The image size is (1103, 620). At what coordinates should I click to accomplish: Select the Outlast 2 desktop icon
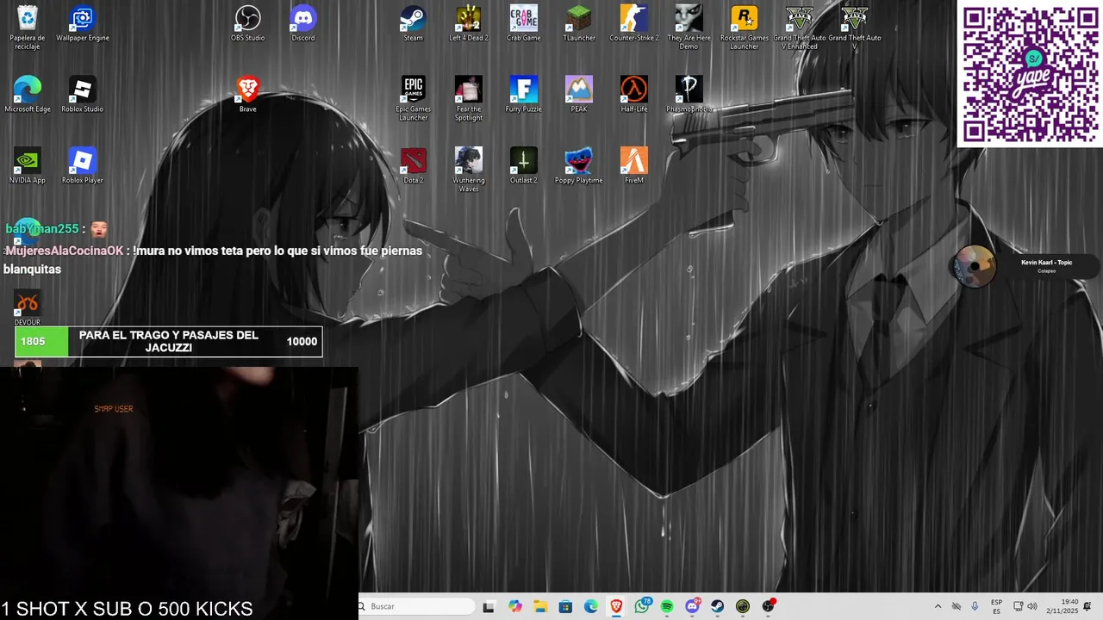pyautogui.click(x=524, y=166)
